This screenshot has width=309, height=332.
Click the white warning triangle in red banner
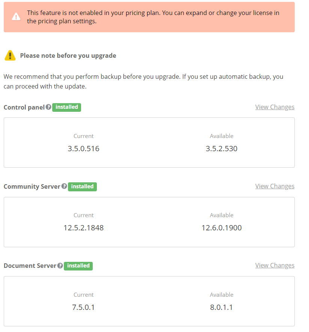(x=16, y=17)
